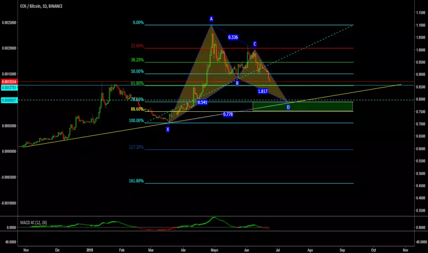Click the Mar label on time axis
The image size is (428, 253).
pyautogui.click(x=151, y=250)
